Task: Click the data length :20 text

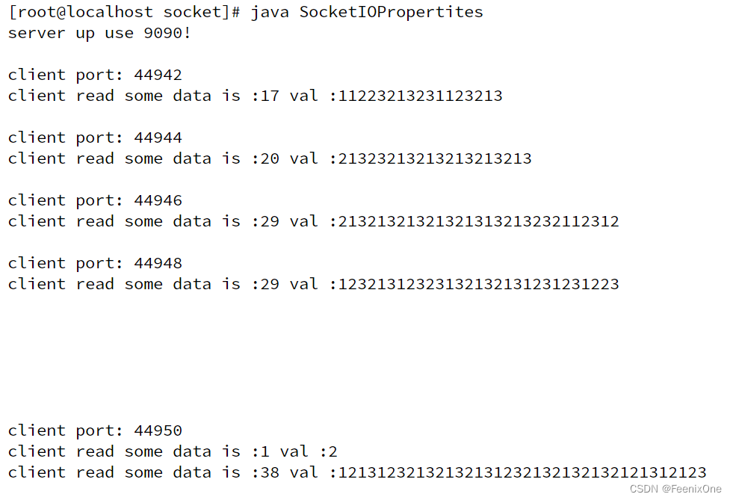Action: pyautogui.click(x=265, y=158)
